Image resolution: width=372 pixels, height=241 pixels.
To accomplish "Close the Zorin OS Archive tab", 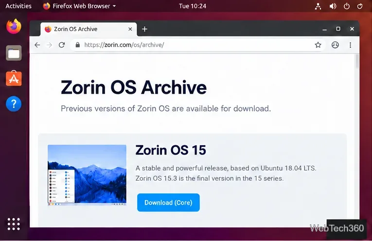I will pyautogui.click(x=130, y=29).
